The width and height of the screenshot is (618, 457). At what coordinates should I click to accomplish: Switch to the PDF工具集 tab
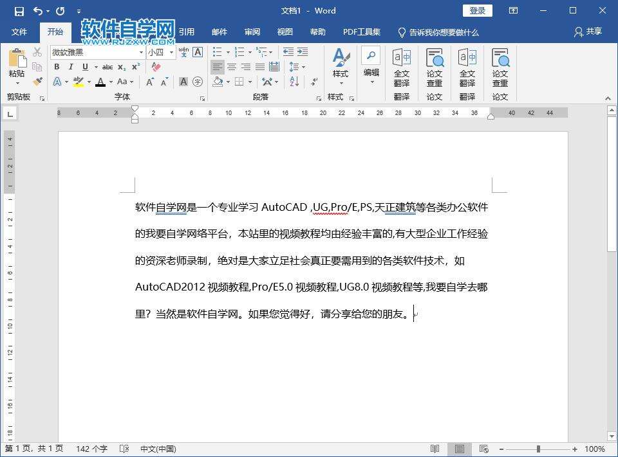coord(361,32)
